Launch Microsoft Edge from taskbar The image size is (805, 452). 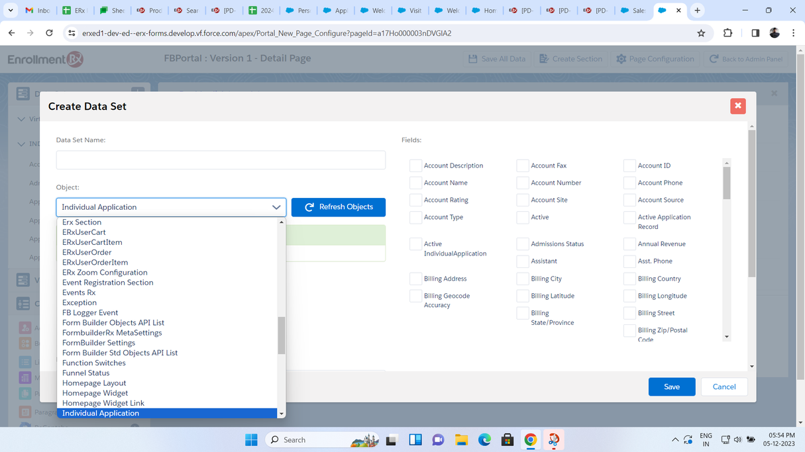[484, 440]
